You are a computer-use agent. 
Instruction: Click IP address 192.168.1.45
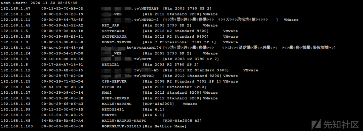pyautogui.click(x=15, y=25)
